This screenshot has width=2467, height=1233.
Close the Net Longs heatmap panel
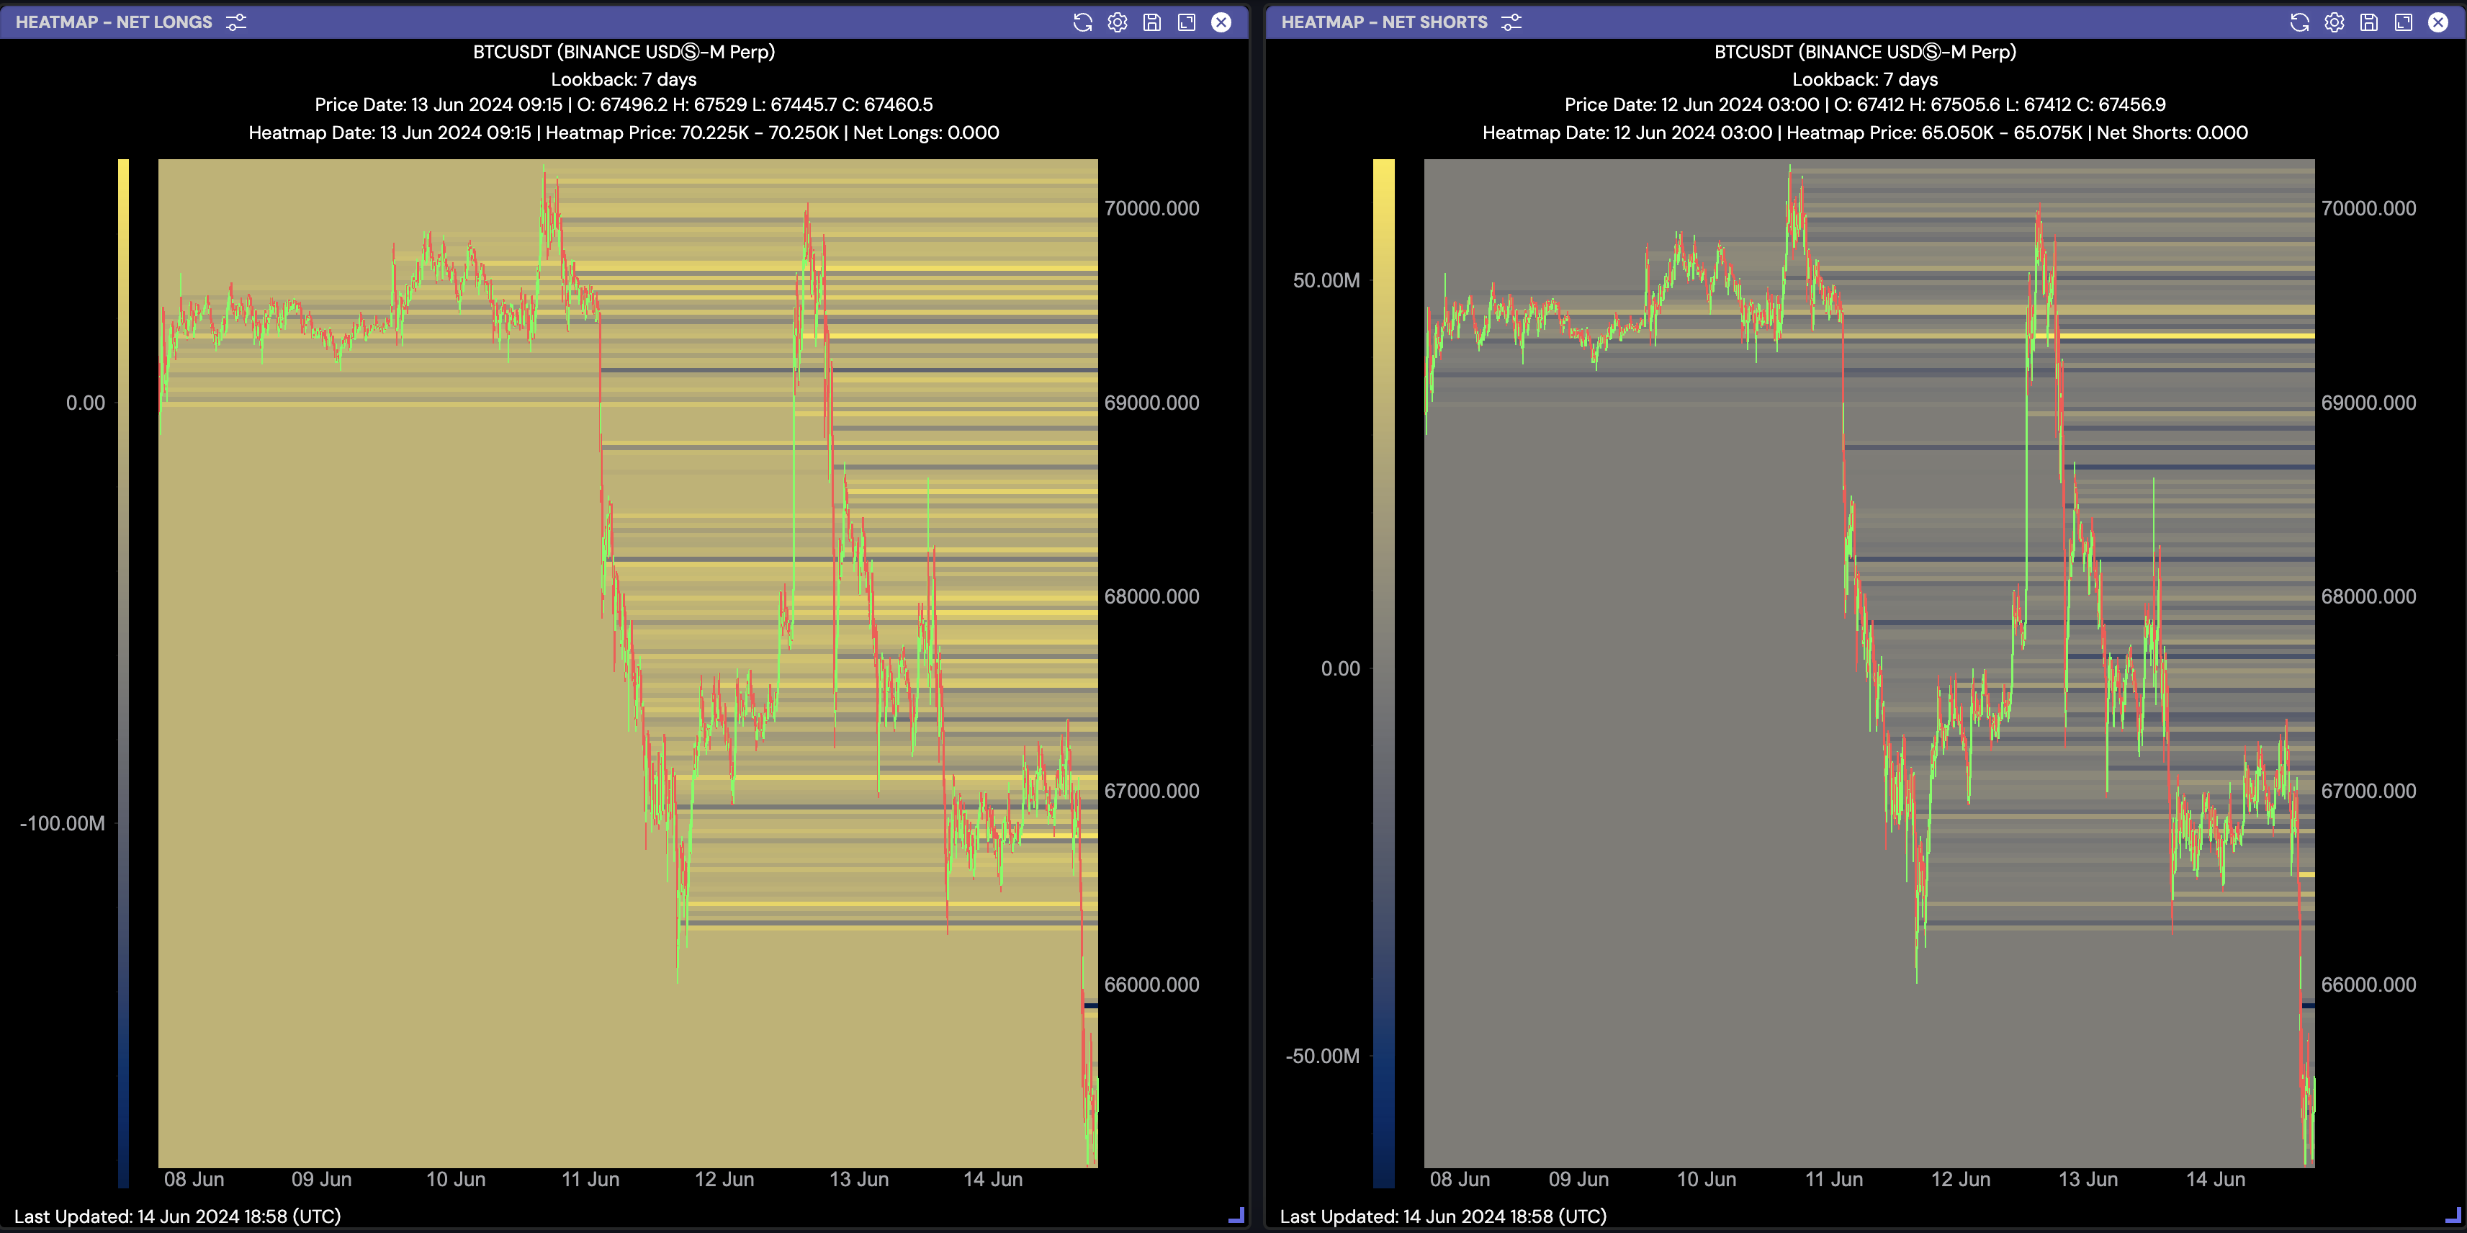[1221, 22]
